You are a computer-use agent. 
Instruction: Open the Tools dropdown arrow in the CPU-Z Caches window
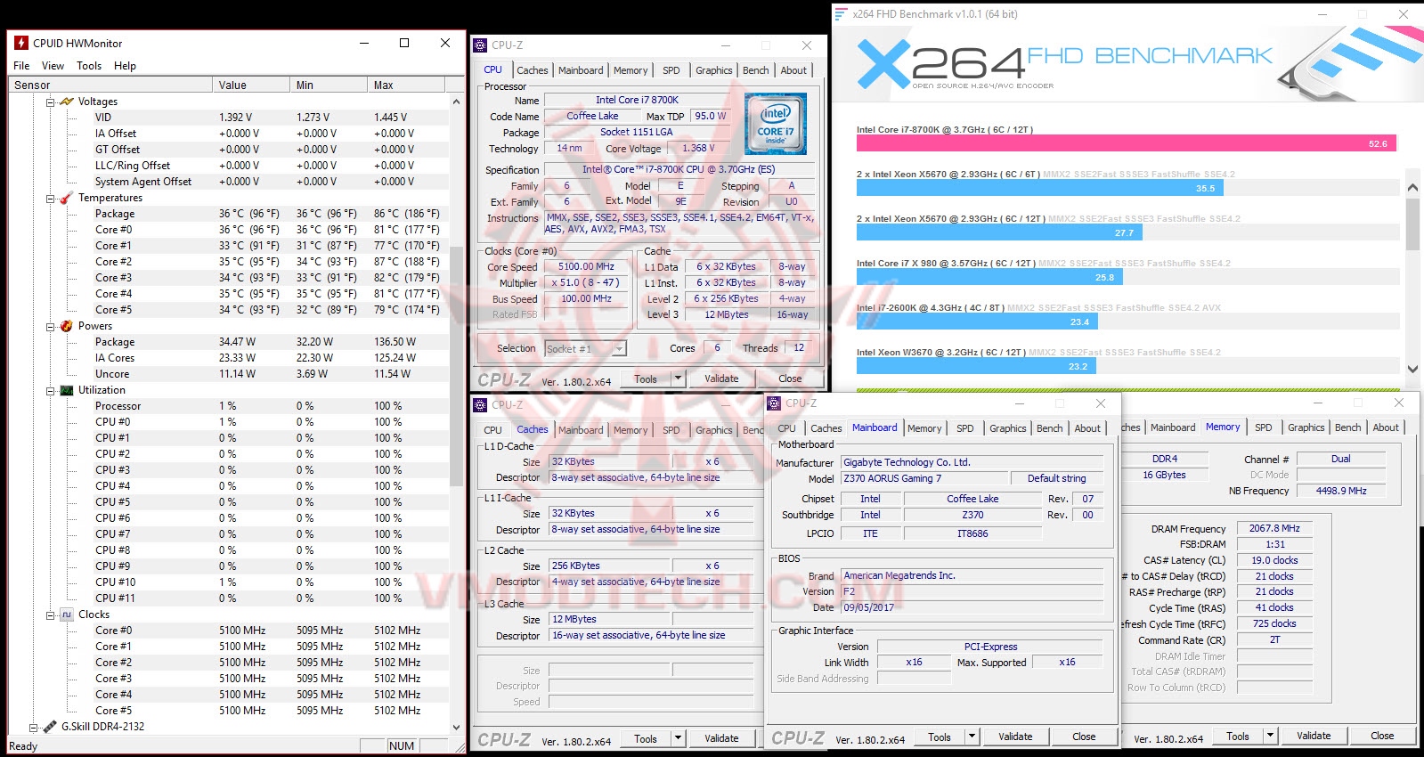(678, 738)
